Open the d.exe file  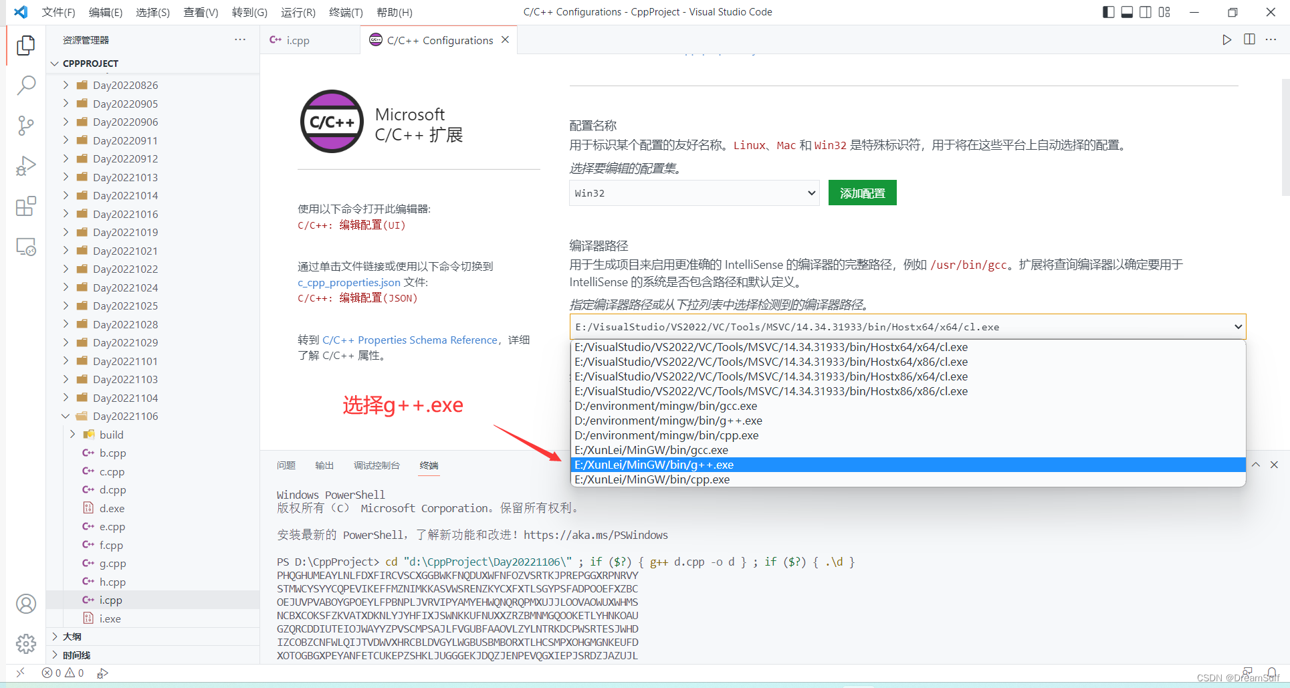112,508
